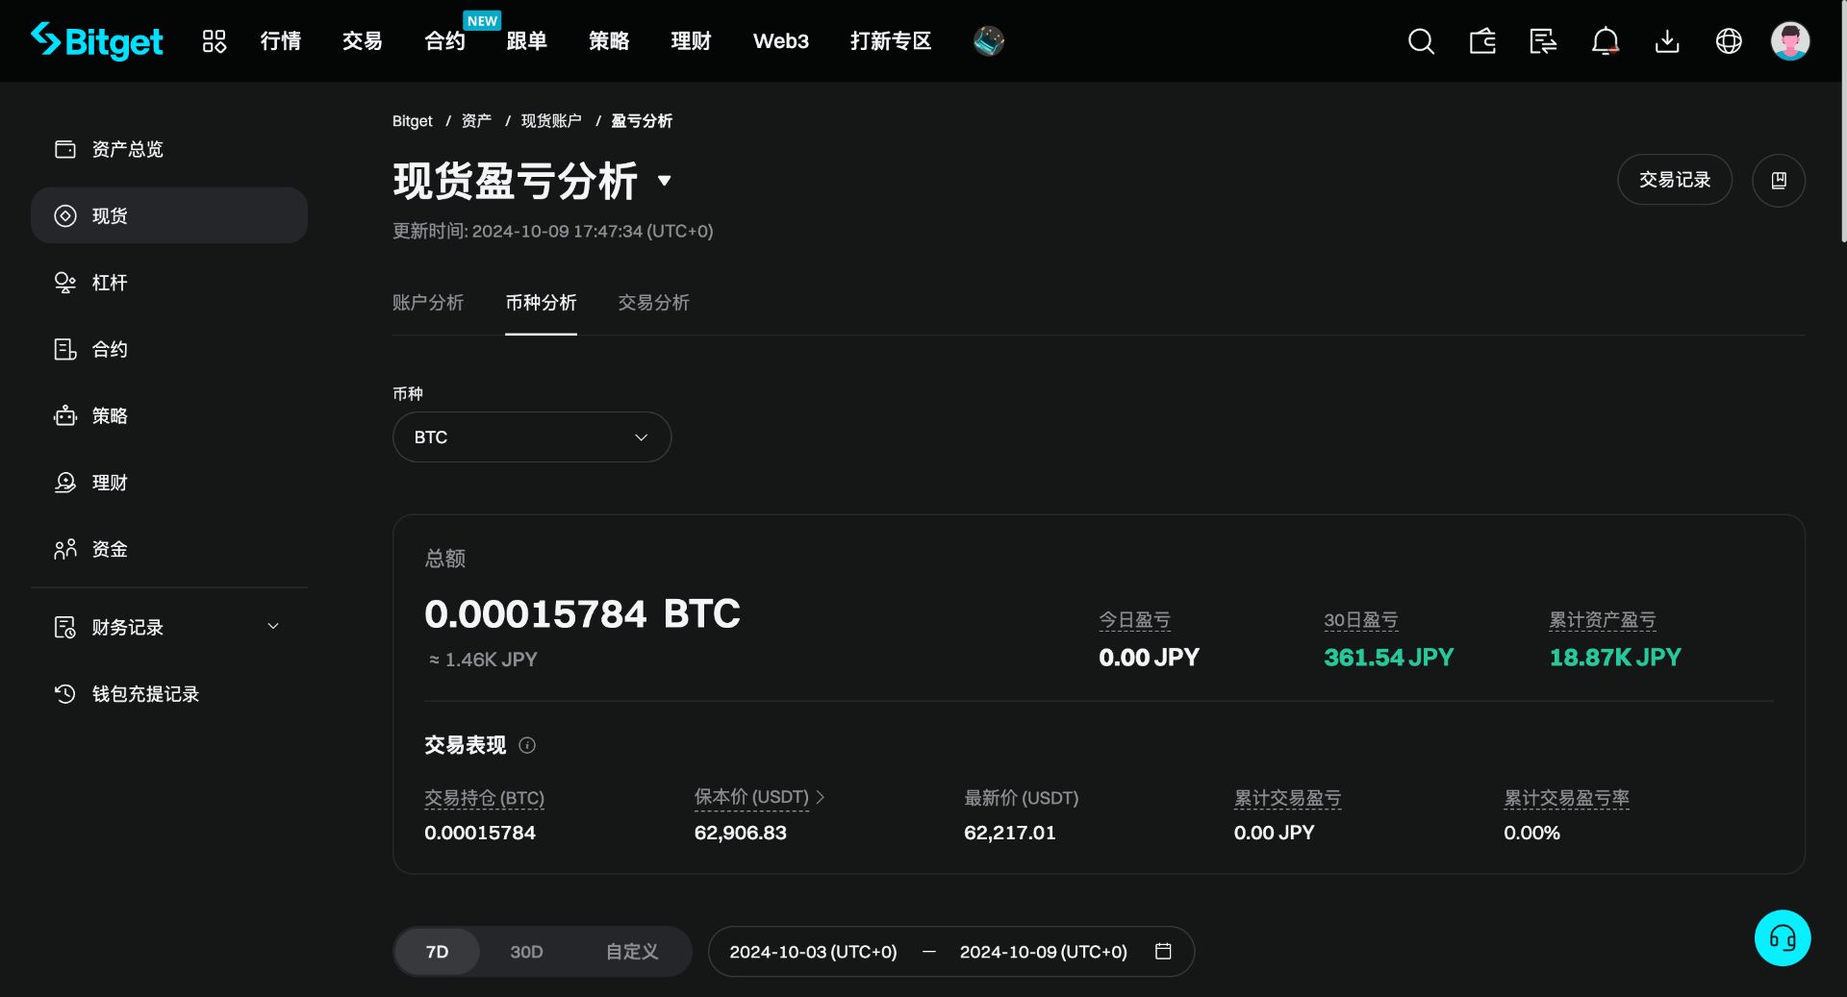Select the 自定义 range toggle
Image resolution: width=1847 pixels, height=997 pixels.
point(632,951)
